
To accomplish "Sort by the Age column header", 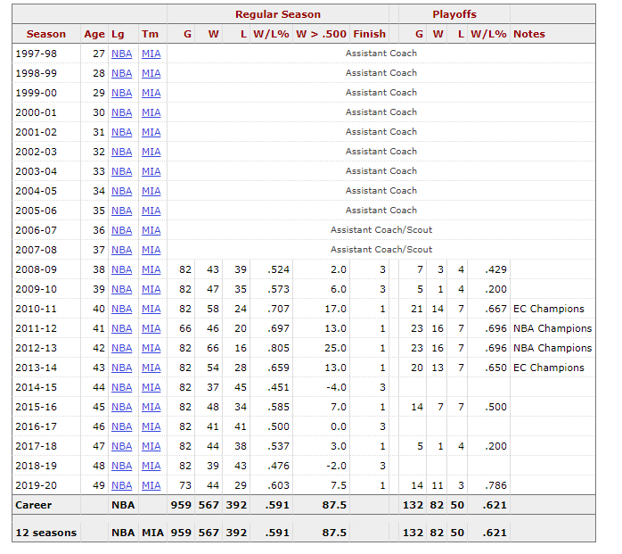I will pos(94,34).
